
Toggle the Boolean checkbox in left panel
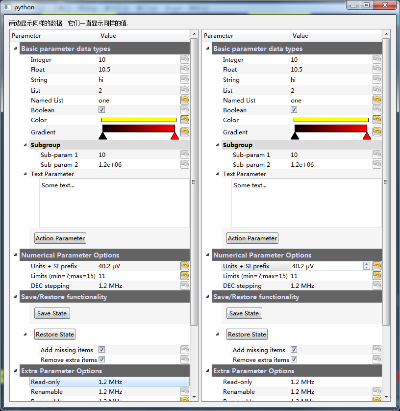click(101, 110)
